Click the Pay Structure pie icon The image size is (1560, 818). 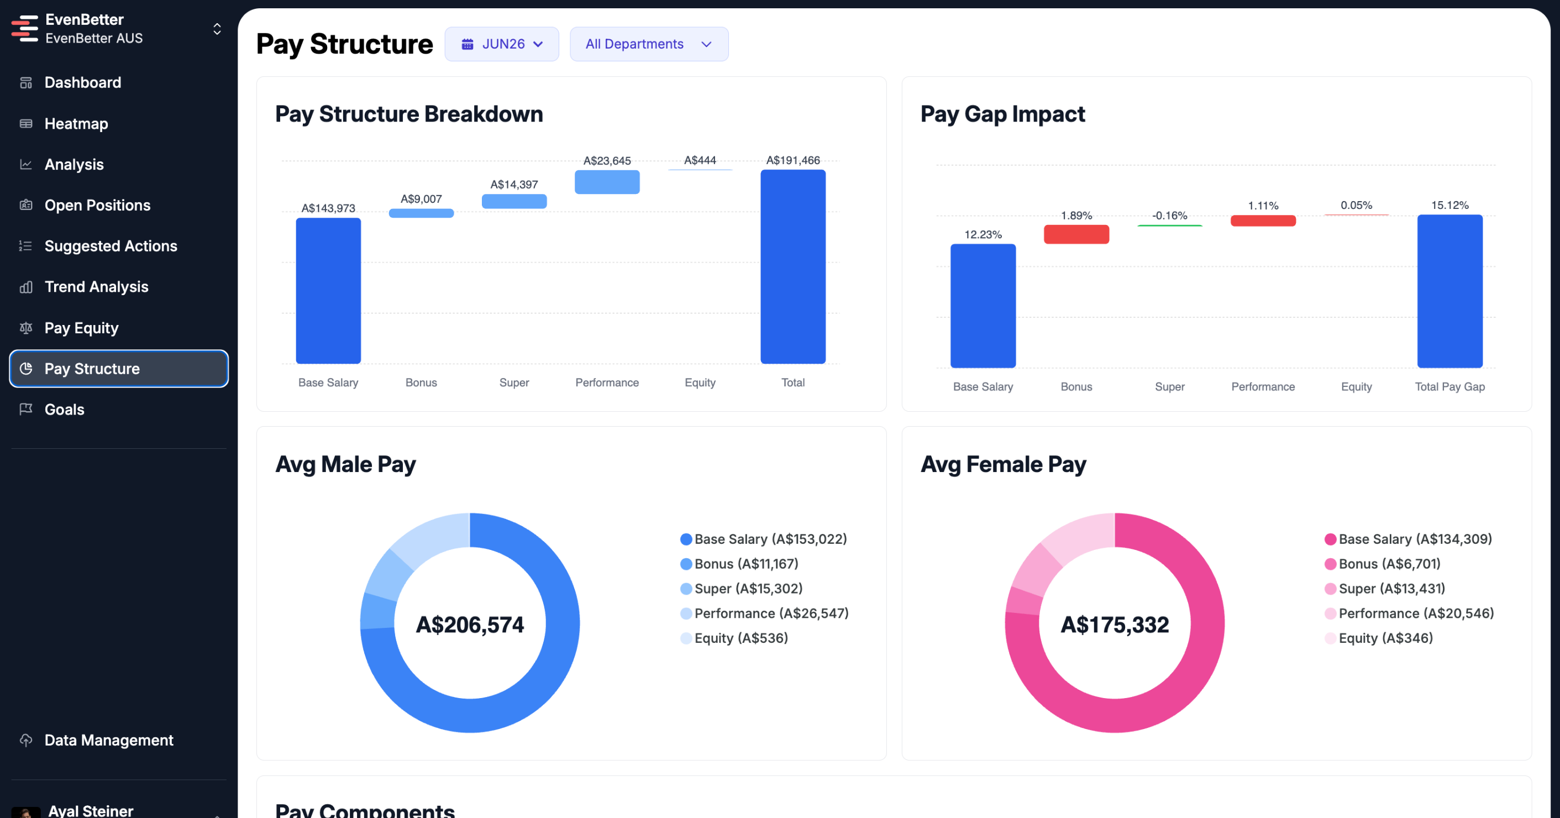point(26,368)
